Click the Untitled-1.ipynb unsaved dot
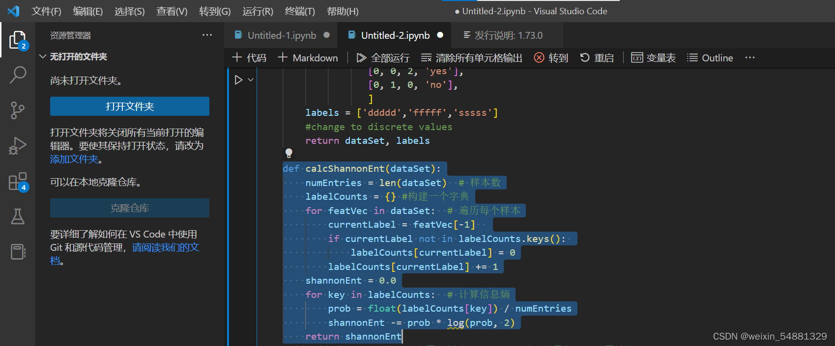Screen dimensions: 835x346 coord(326,35)
